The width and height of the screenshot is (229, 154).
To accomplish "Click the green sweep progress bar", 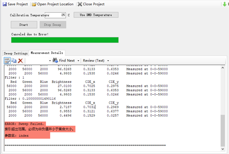I will tap(65, 40).
